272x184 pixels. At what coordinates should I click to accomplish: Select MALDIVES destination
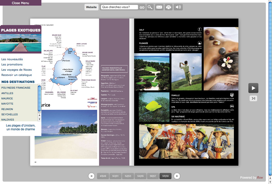(x=7, y=120)
